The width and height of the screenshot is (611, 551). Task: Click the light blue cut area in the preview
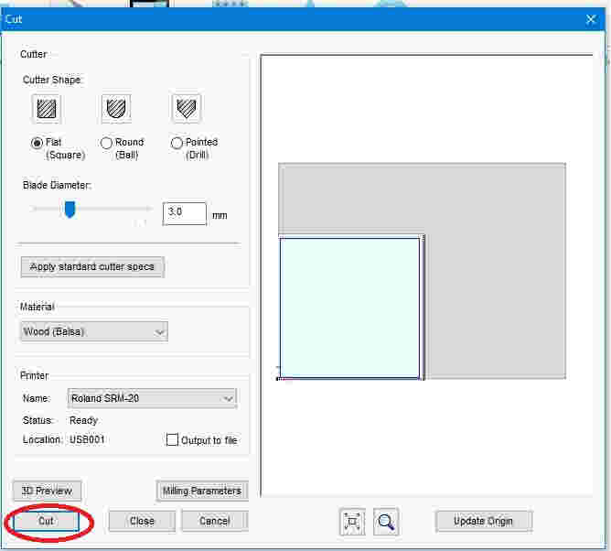click(x=349, y=308)
